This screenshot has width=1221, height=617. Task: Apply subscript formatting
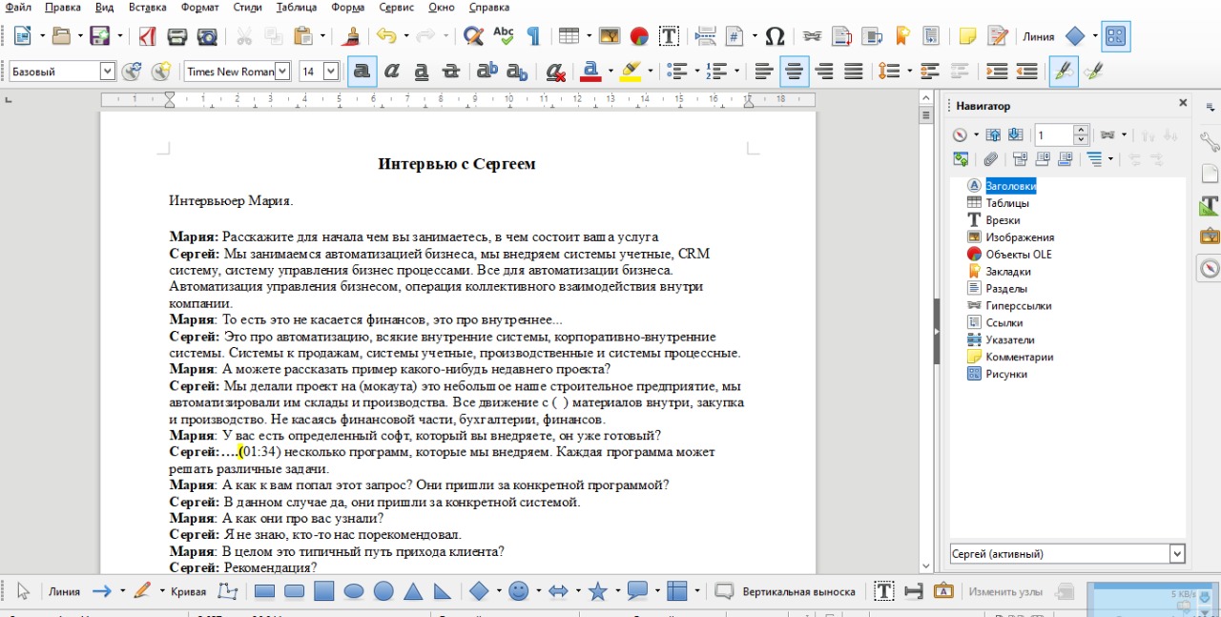click(x=517, y=72)
